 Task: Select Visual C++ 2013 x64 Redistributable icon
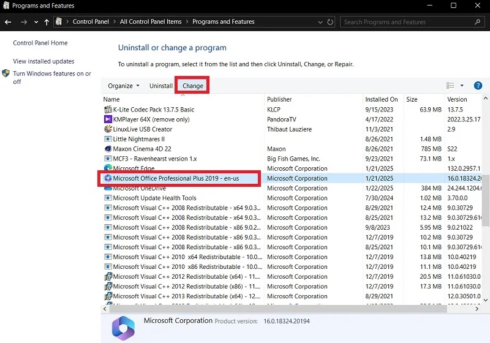point(108,296)
